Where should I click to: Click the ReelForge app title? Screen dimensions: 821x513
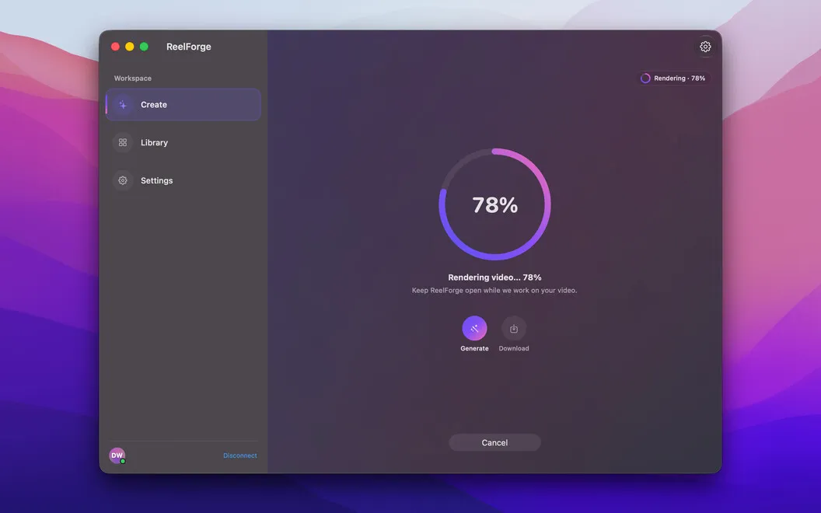pos(188,47)
